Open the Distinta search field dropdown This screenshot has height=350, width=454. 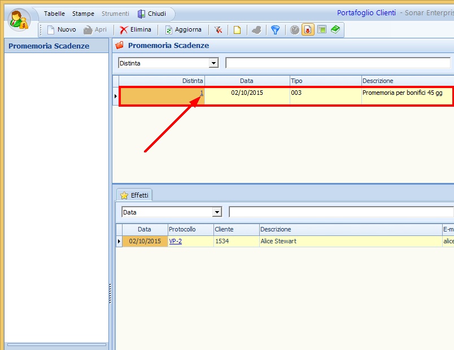(x=213, y=63)
